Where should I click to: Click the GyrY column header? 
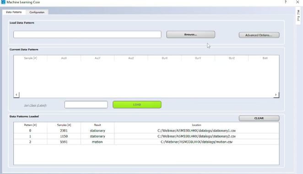198,58
